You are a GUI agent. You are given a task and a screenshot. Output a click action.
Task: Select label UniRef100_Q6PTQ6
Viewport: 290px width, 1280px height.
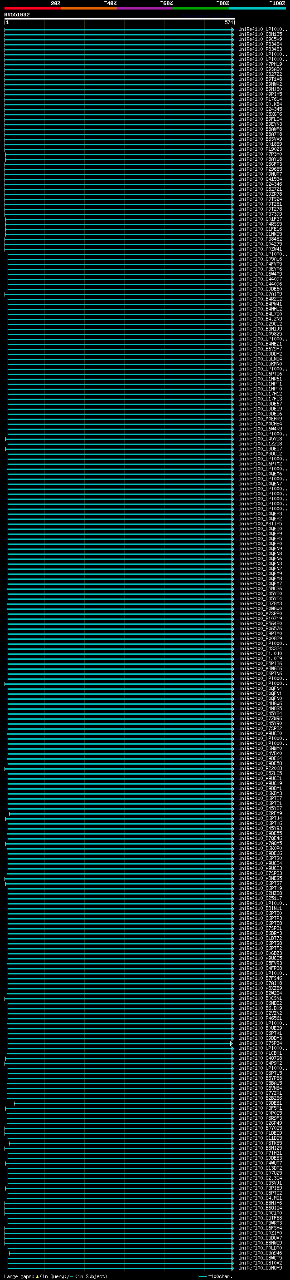click(260, 374)
